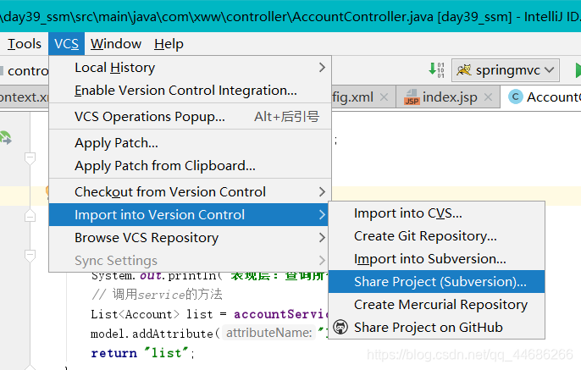Click accountService in the code
This screenshot has height=370, width=581.
click(281, 314)
